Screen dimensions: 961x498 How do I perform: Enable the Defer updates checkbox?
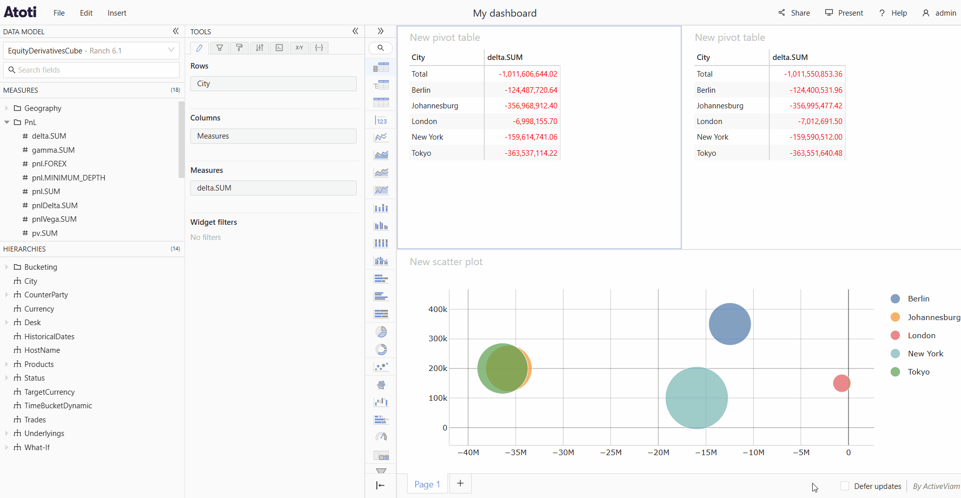(845, 486)
